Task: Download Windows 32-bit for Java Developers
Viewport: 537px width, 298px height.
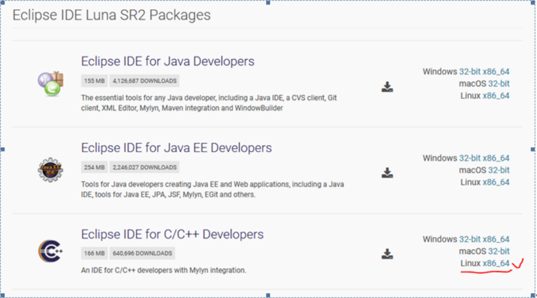Action: pos(470,72)
